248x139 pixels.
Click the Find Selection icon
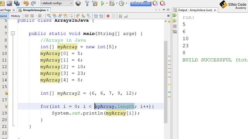(49, 16)
